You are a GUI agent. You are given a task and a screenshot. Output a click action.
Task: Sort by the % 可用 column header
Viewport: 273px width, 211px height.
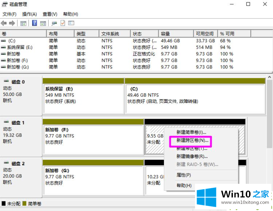pos(234,34)
